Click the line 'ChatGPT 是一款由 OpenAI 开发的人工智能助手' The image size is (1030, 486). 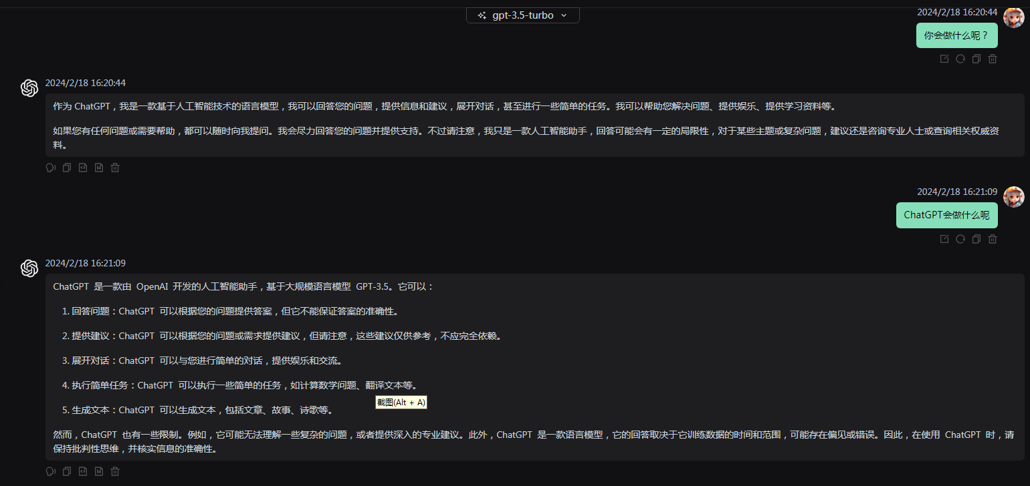pos(244,286)
